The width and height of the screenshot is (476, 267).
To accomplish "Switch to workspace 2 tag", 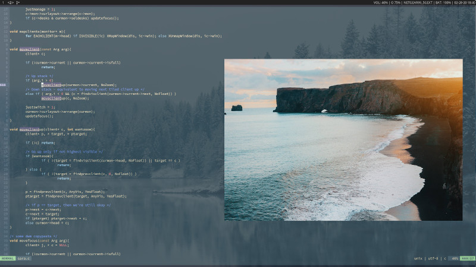I will tap(10, 2).
